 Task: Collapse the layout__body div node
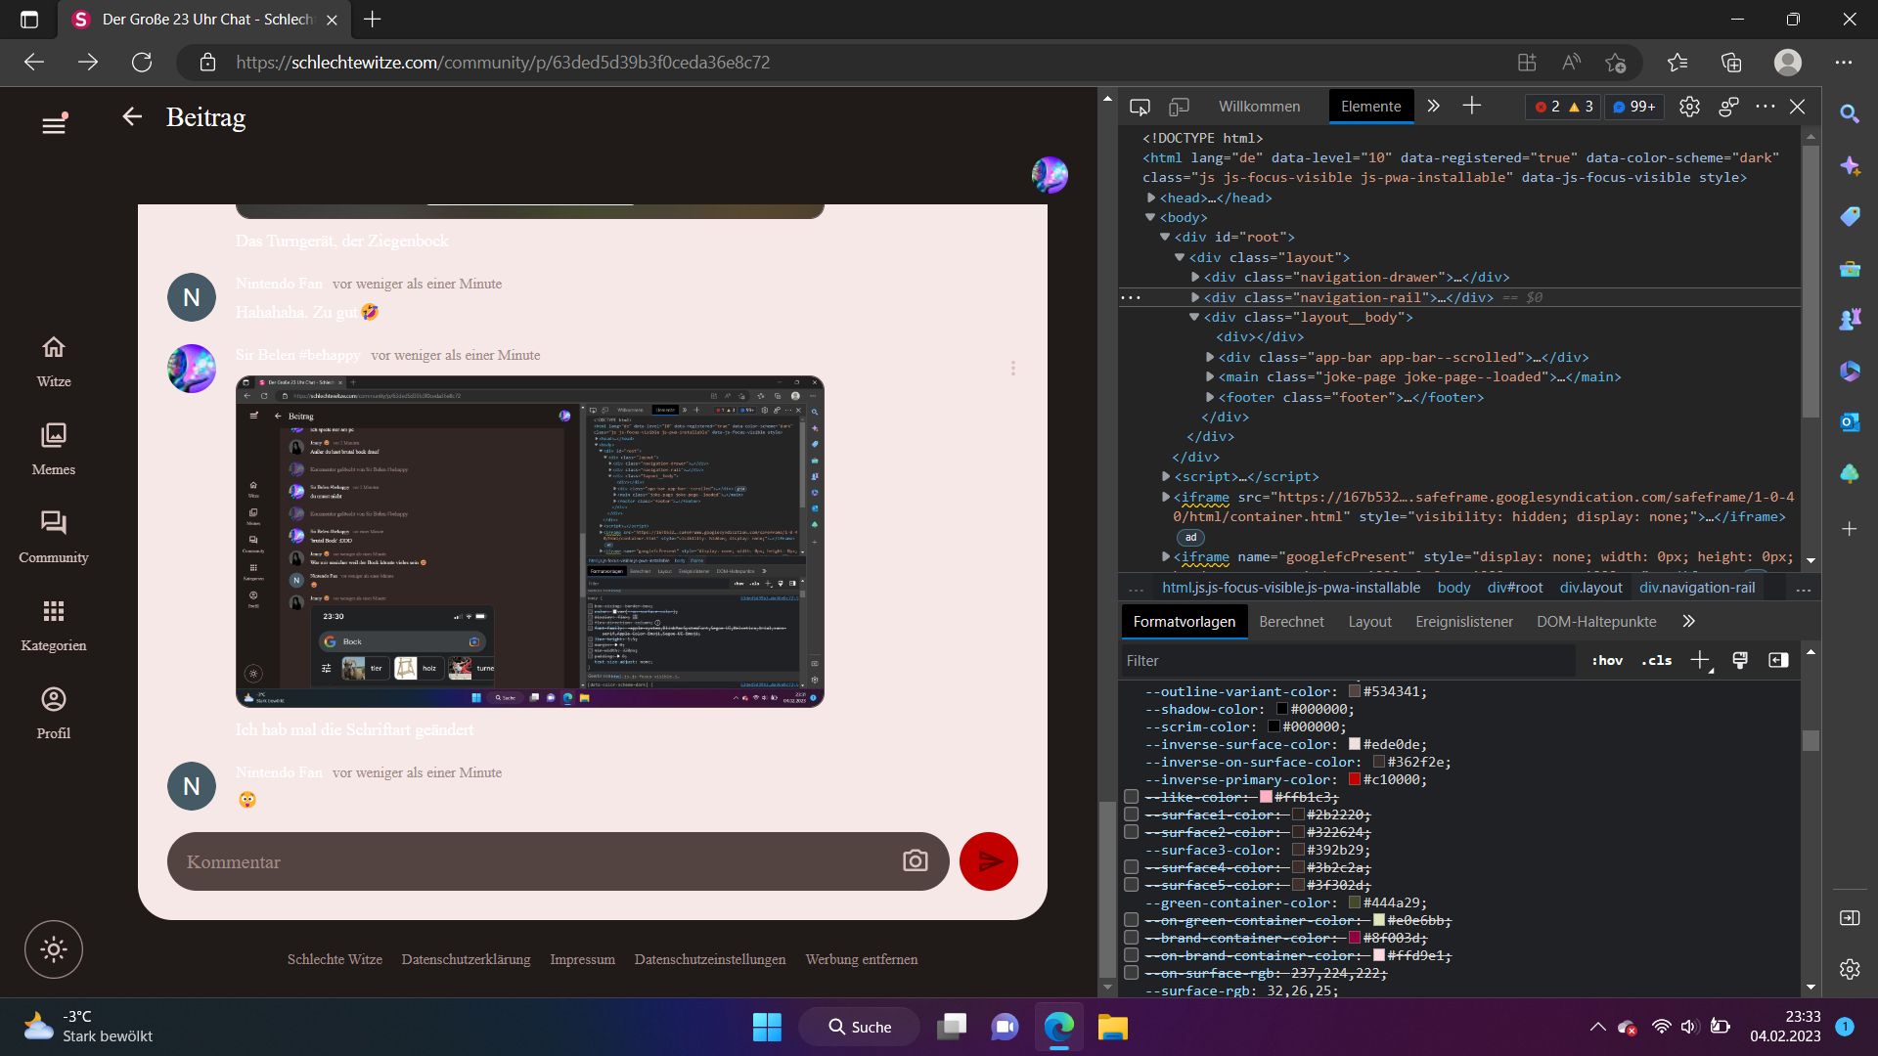[1194, 317]
